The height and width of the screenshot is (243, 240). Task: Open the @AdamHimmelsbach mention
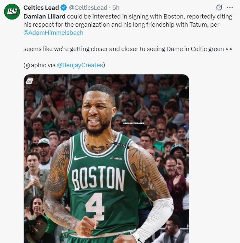click(x=53, y=32)
